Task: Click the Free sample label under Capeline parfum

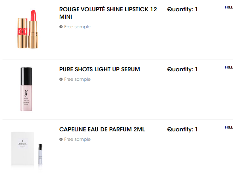Action: 77,139
